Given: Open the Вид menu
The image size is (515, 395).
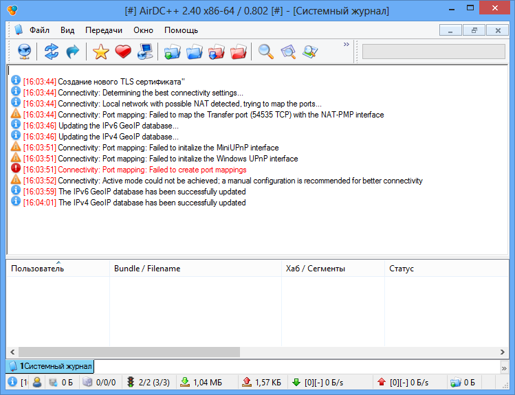Looking at the screenshot, I should (67, 30).
